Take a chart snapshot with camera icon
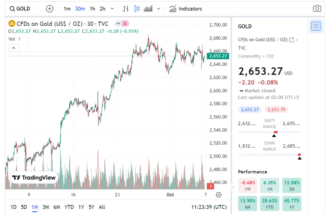Viewport: 329px width, 214px height. point(317,9)
